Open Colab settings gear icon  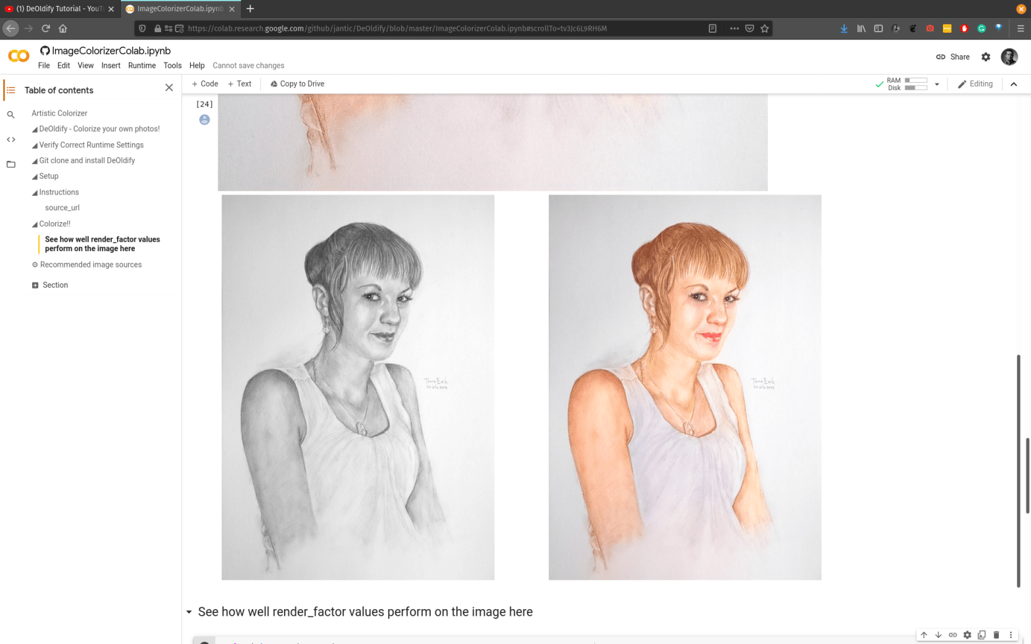tap(986, 57)
